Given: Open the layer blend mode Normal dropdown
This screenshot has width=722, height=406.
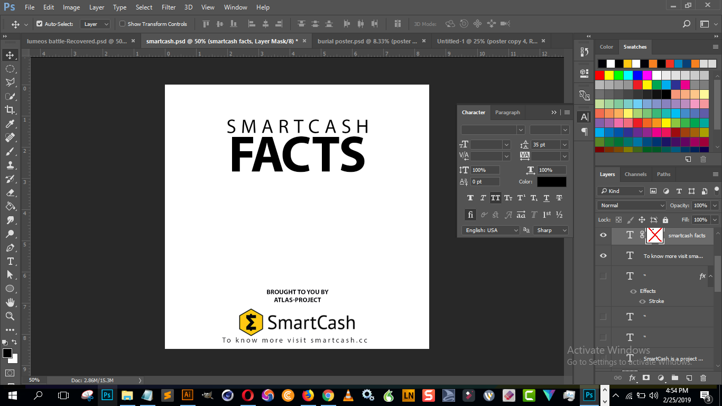Looking at the screenshot, I should click(x=631, y=205).
